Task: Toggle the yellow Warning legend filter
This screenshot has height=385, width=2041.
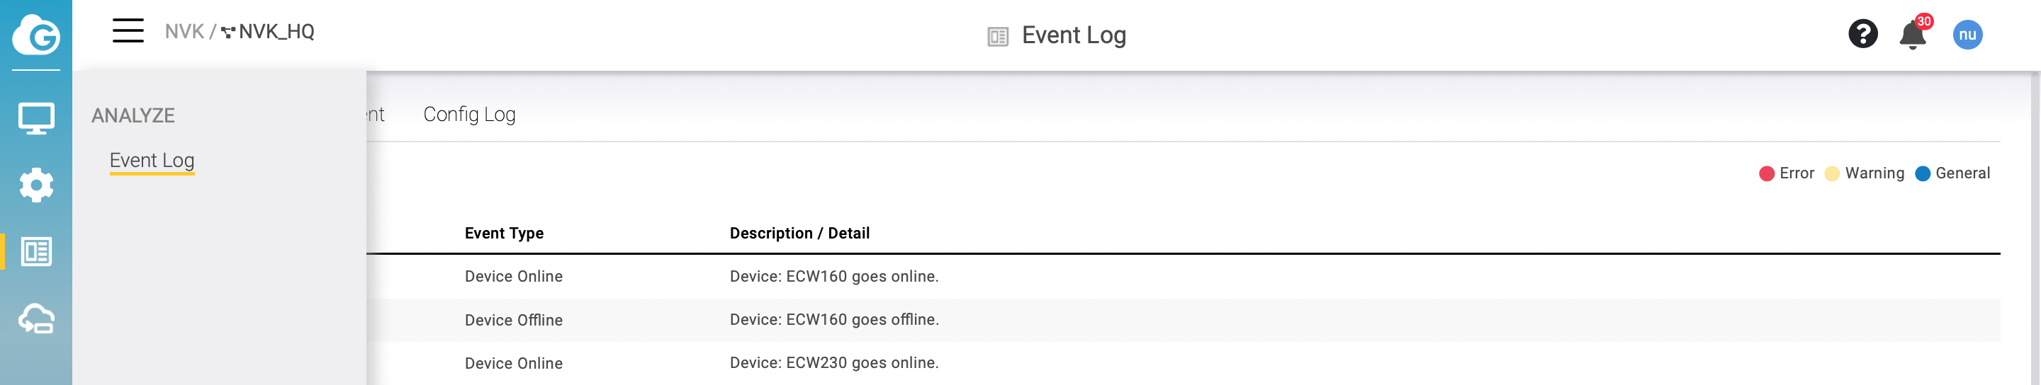Action: click(x=1865, y=173)
